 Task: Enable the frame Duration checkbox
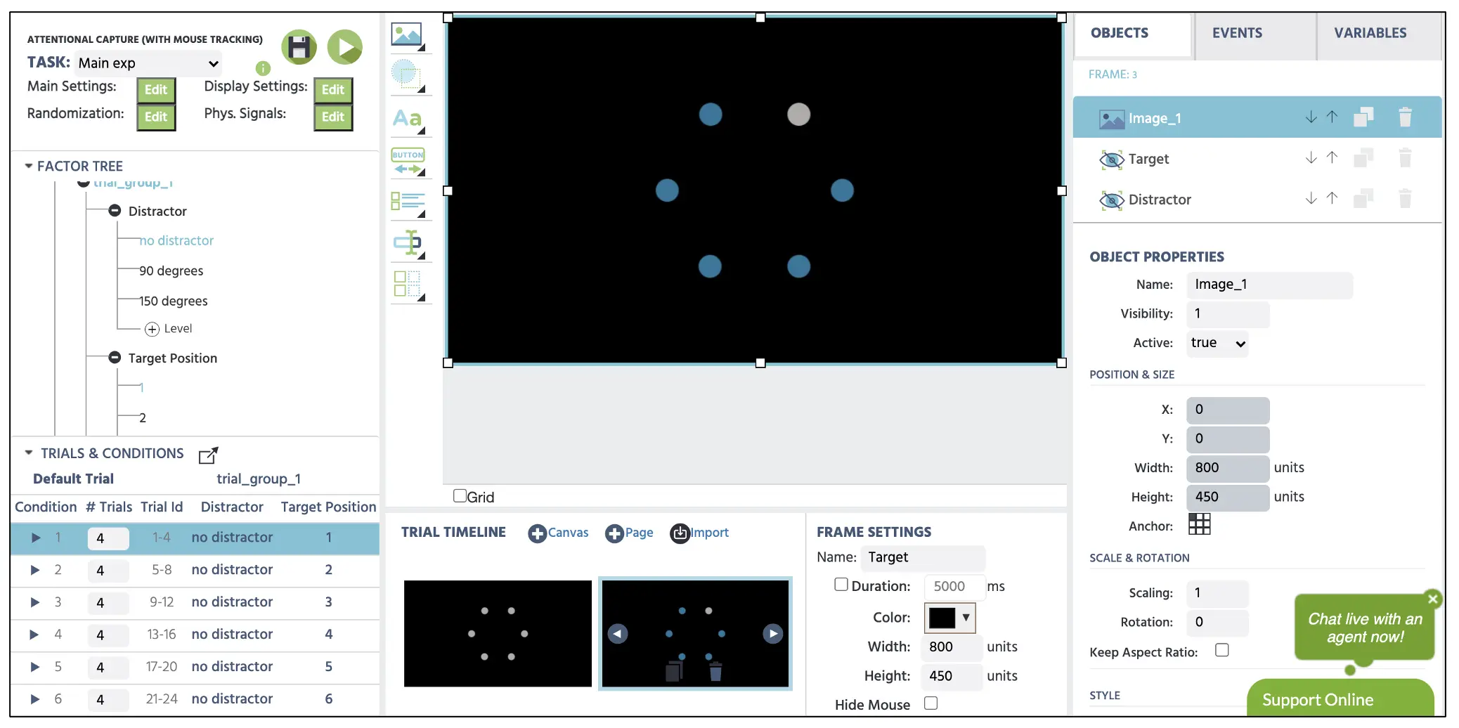tap(841, 585)
